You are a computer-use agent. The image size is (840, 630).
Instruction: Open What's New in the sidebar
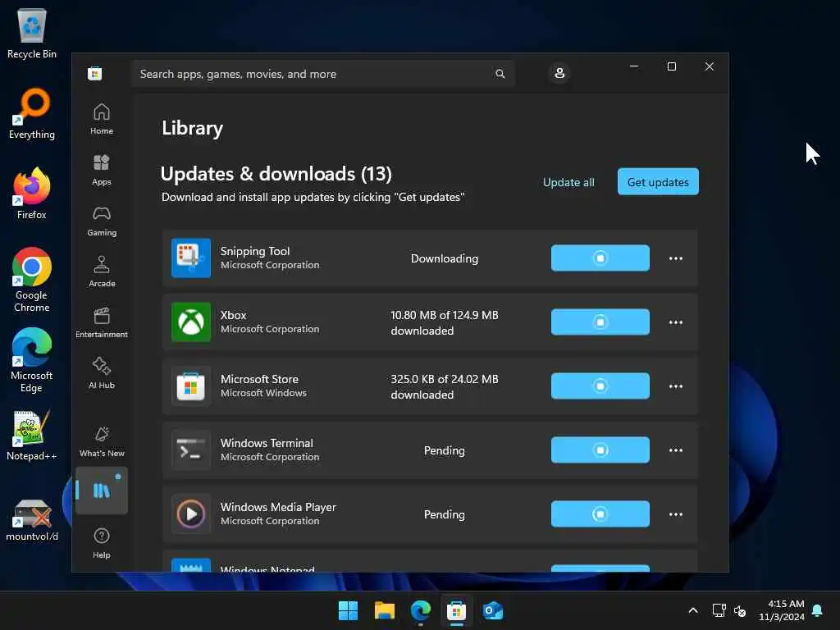101,442
